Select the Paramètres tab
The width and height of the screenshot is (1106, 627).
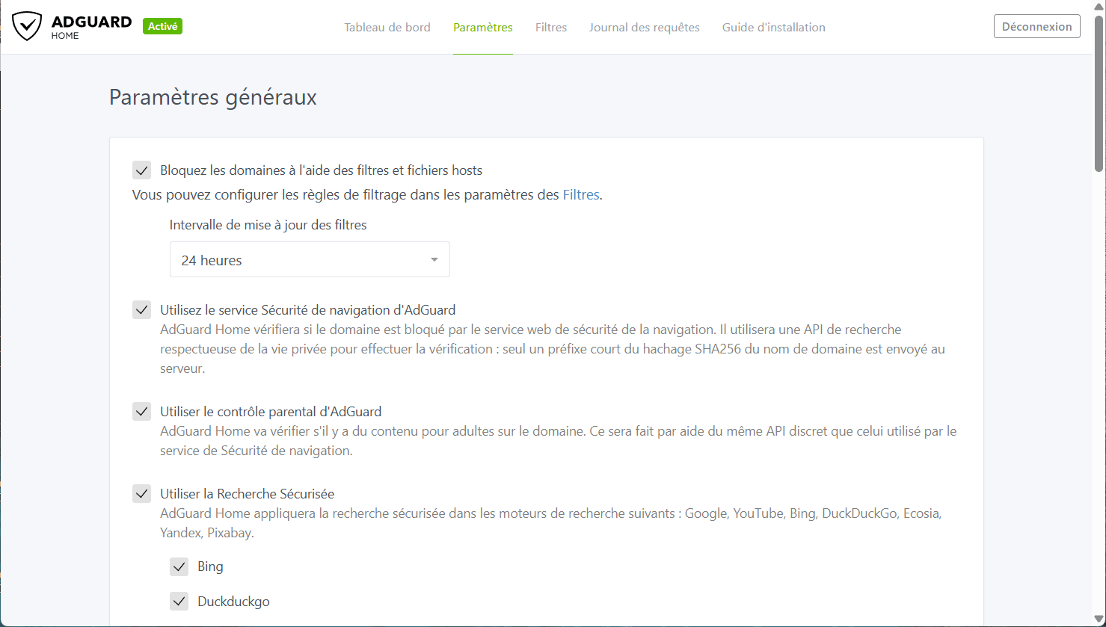pos(483,27)
